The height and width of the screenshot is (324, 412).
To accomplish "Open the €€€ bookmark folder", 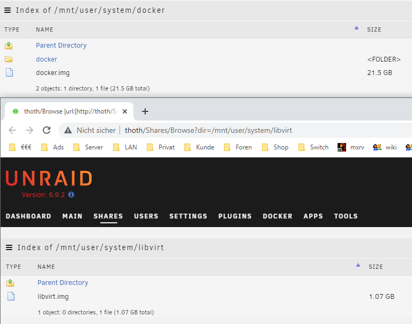I will [x=20, y=147].
